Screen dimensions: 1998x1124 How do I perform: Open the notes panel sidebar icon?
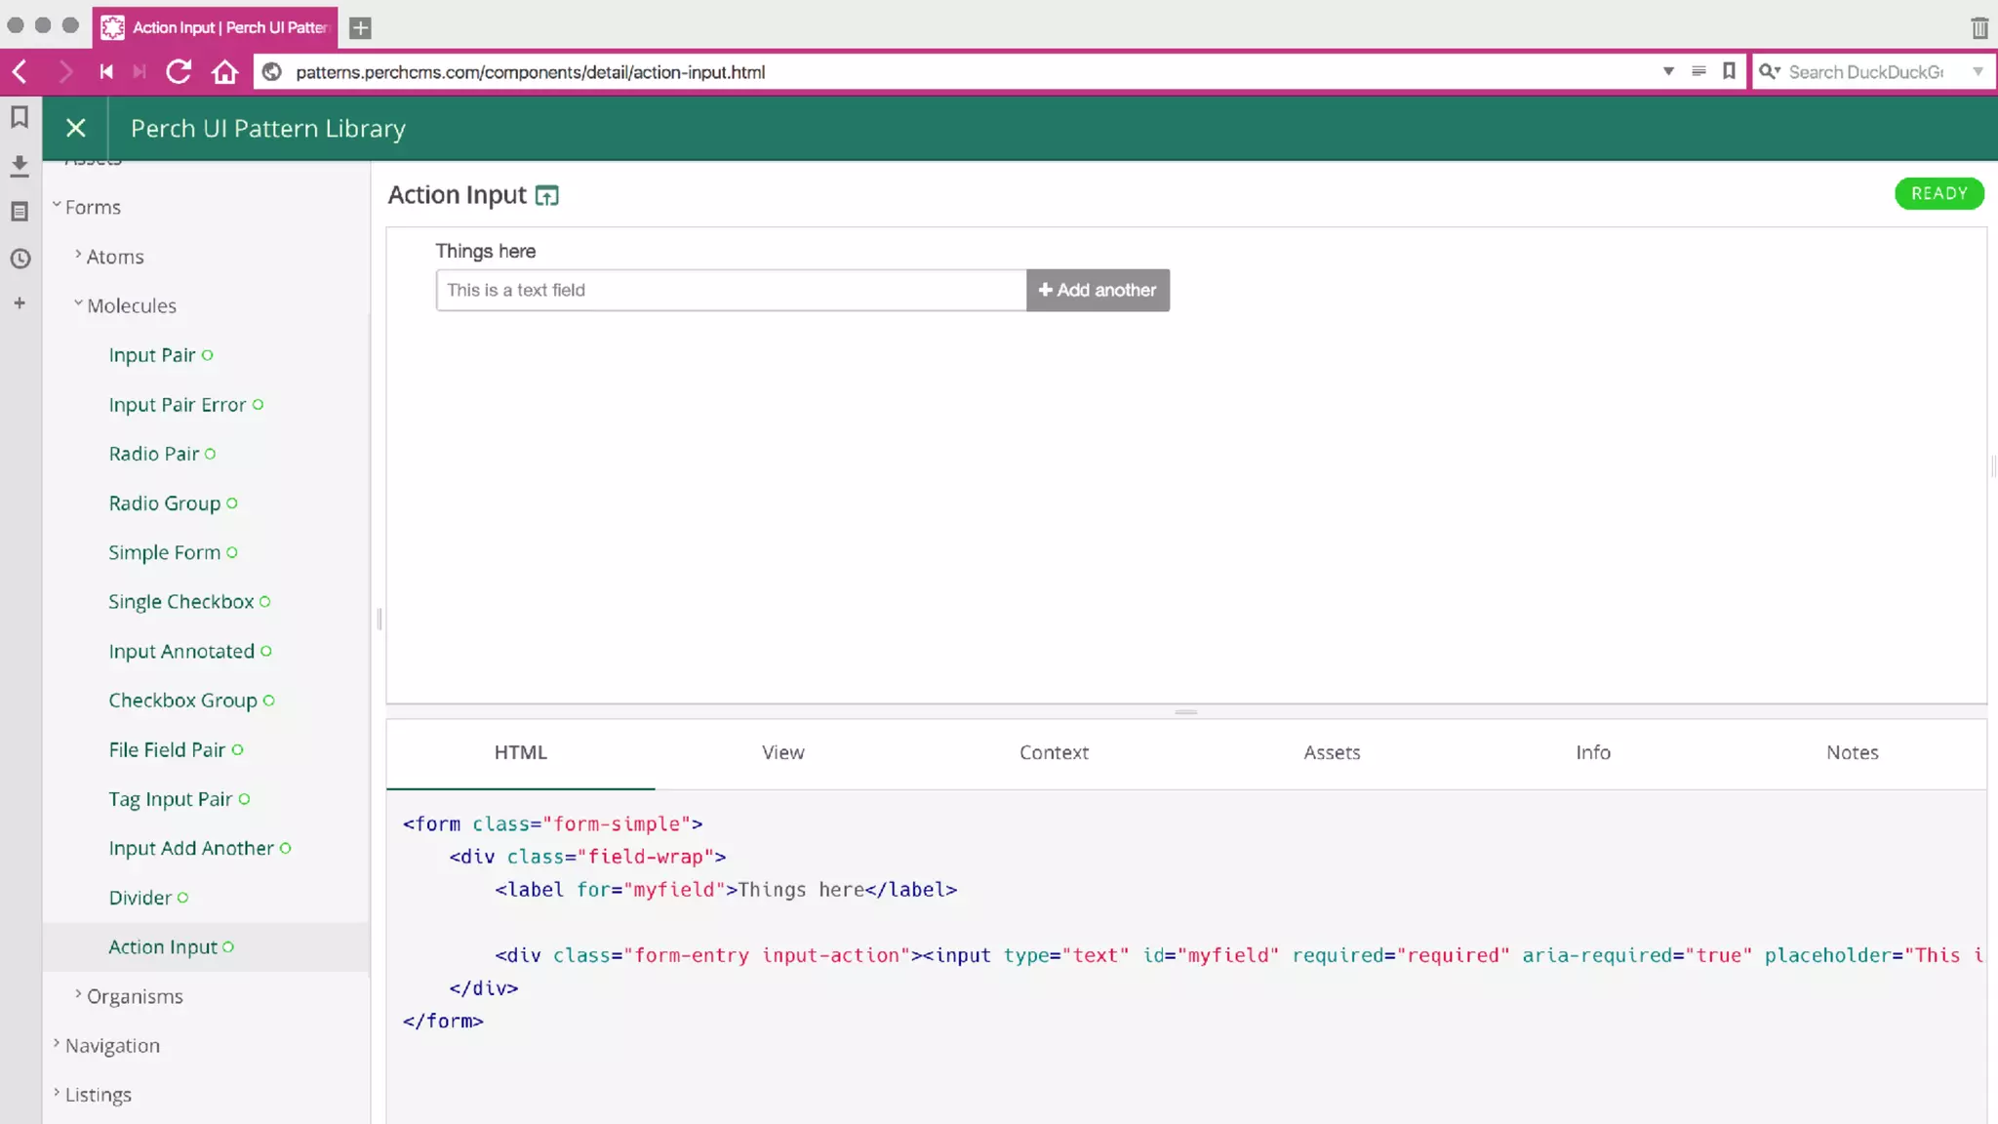point(20,212)
